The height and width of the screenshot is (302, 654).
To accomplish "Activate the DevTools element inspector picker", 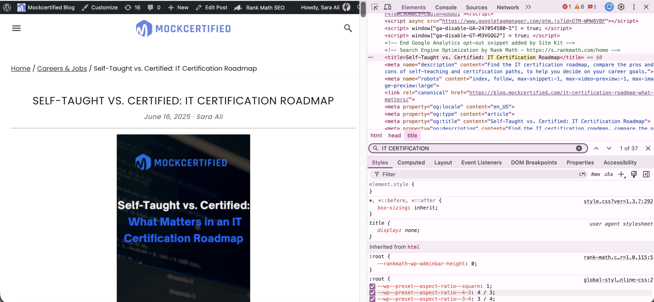I will [375, 7].
